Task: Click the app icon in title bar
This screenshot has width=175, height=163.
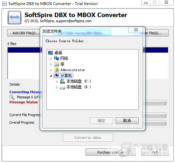Action: (x=4, y=4)
